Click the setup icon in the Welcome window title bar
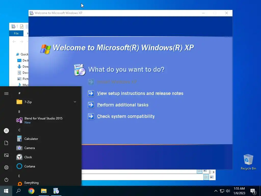The height and width of the screenshot is (196, 261). click(x=31, y=13)
